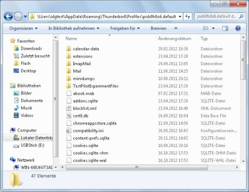The height and width of the screenshot is (192, 249).
Task: Select the ImapMail folder icon
Action: point(69,63)
